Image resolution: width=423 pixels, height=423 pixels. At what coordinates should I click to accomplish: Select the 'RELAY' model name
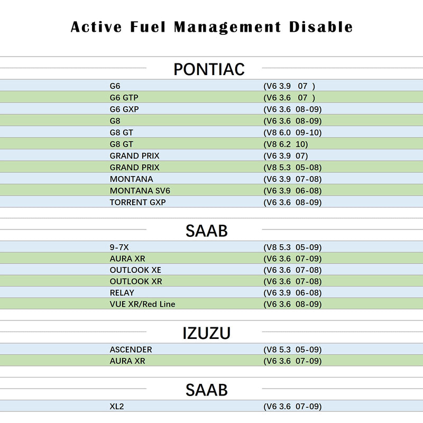click(x=122, y=292)
